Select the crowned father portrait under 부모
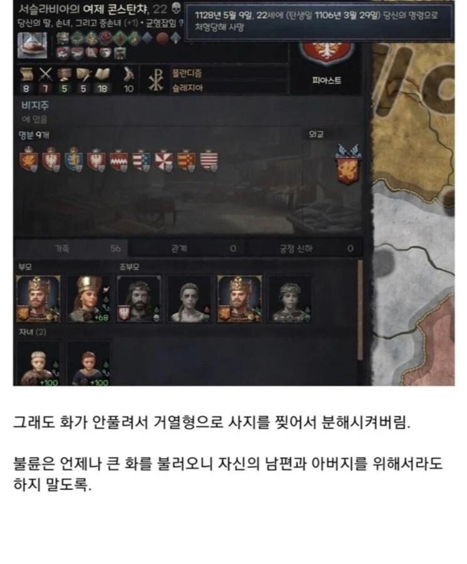Viewport: 467px width, 564px height. click(x=38, y=299)
